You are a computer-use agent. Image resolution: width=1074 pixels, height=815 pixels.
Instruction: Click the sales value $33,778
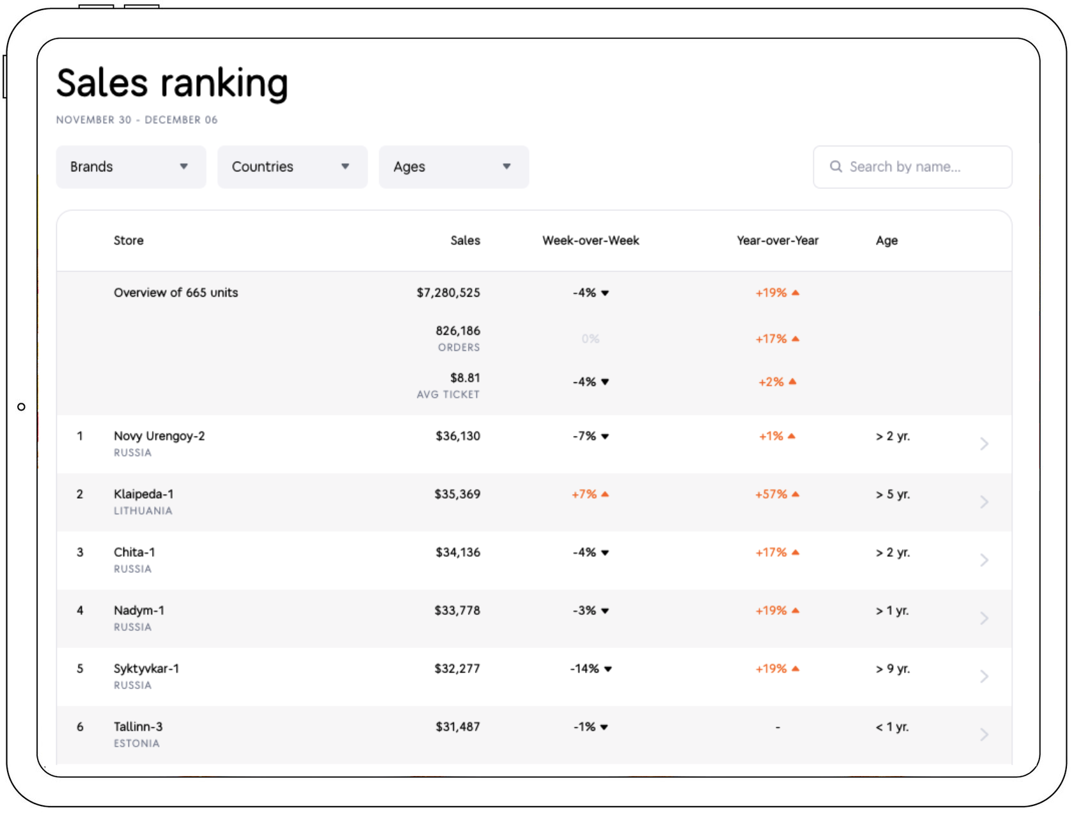457,610
